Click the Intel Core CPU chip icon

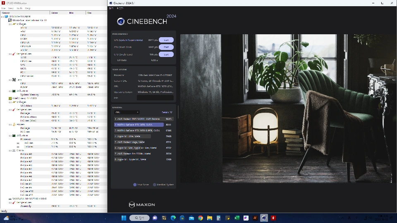10,98
